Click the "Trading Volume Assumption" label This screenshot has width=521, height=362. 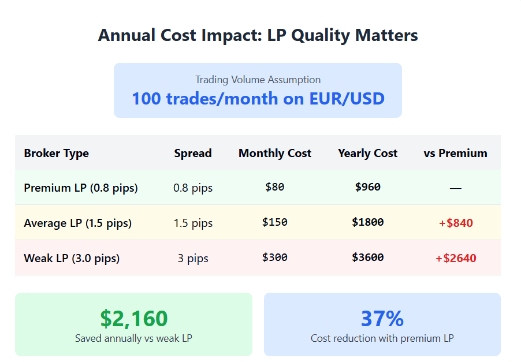click(x=258, y=80)
